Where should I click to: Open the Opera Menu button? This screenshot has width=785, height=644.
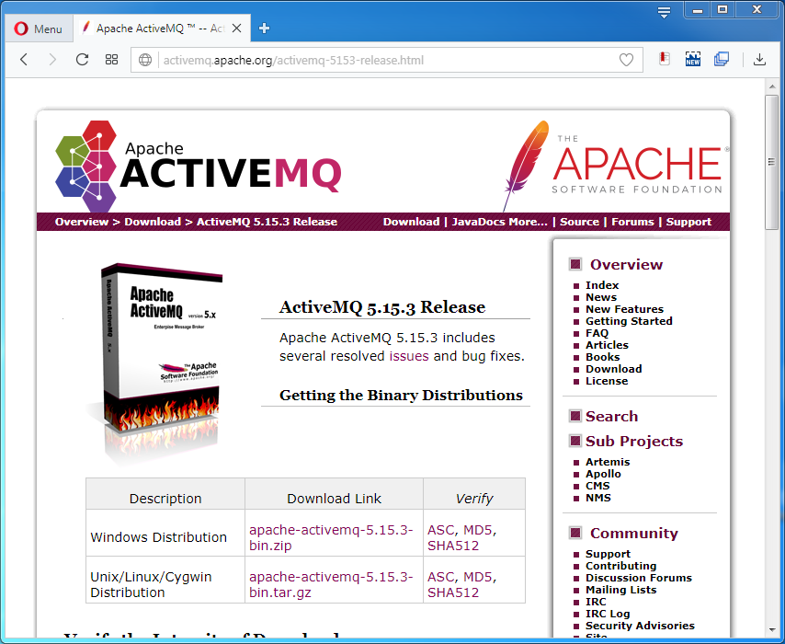[x=38, y=29]
